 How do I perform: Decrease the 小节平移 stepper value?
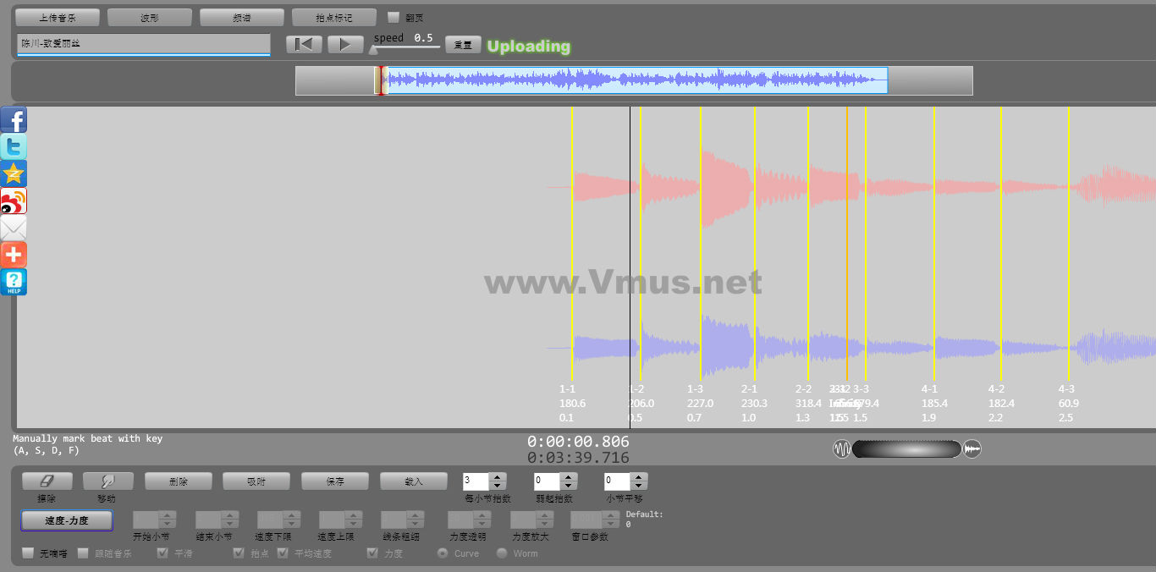click(639, 486)
